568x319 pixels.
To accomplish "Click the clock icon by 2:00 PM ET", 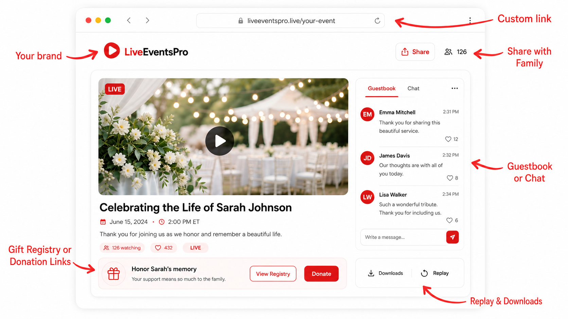I will point(162,222).
